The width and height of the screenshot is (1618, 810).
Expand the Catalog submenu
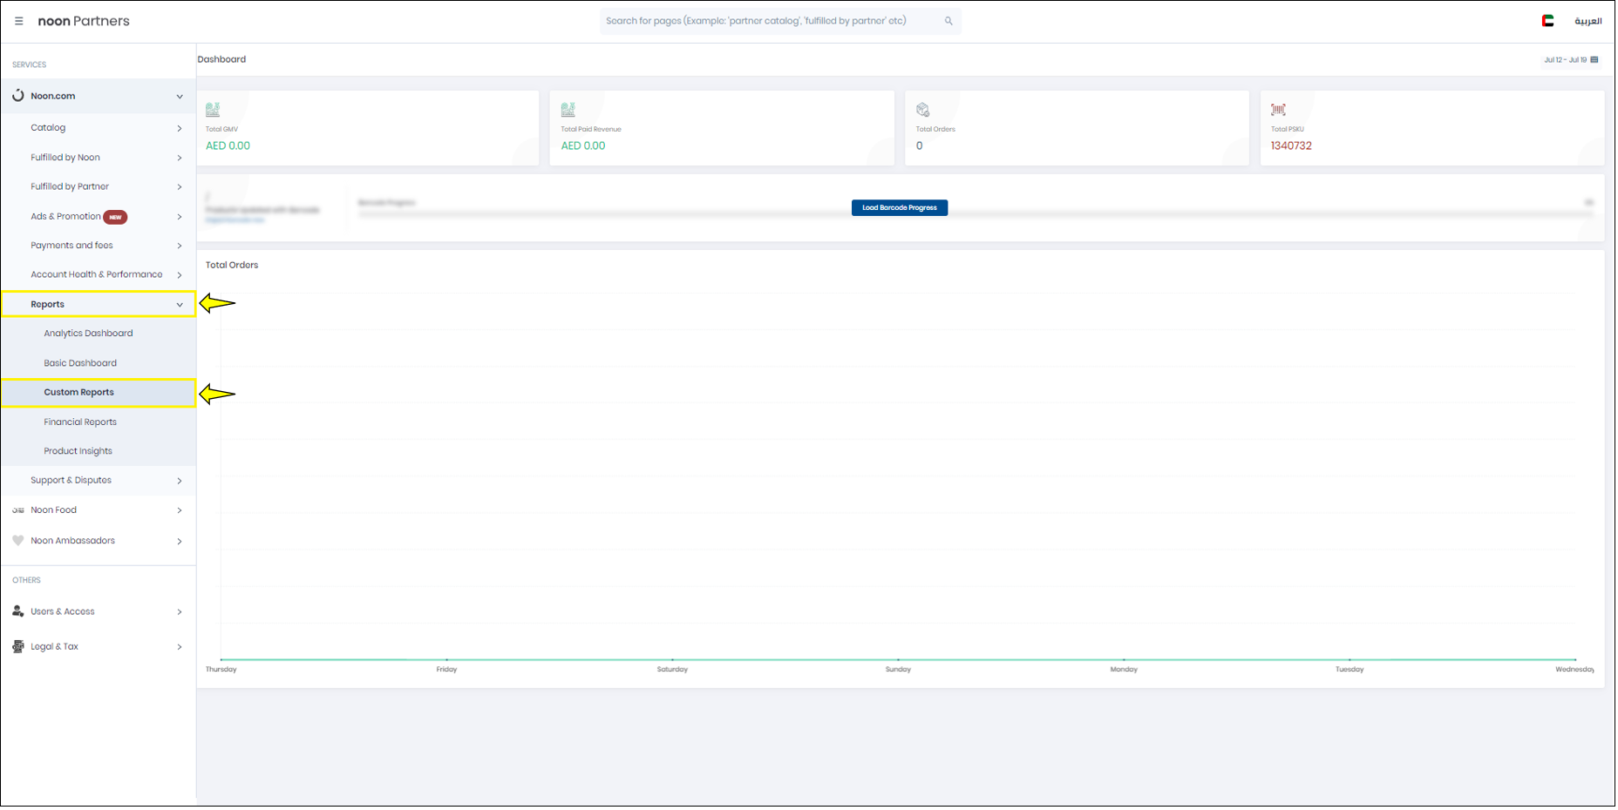[x=180, y=129]
